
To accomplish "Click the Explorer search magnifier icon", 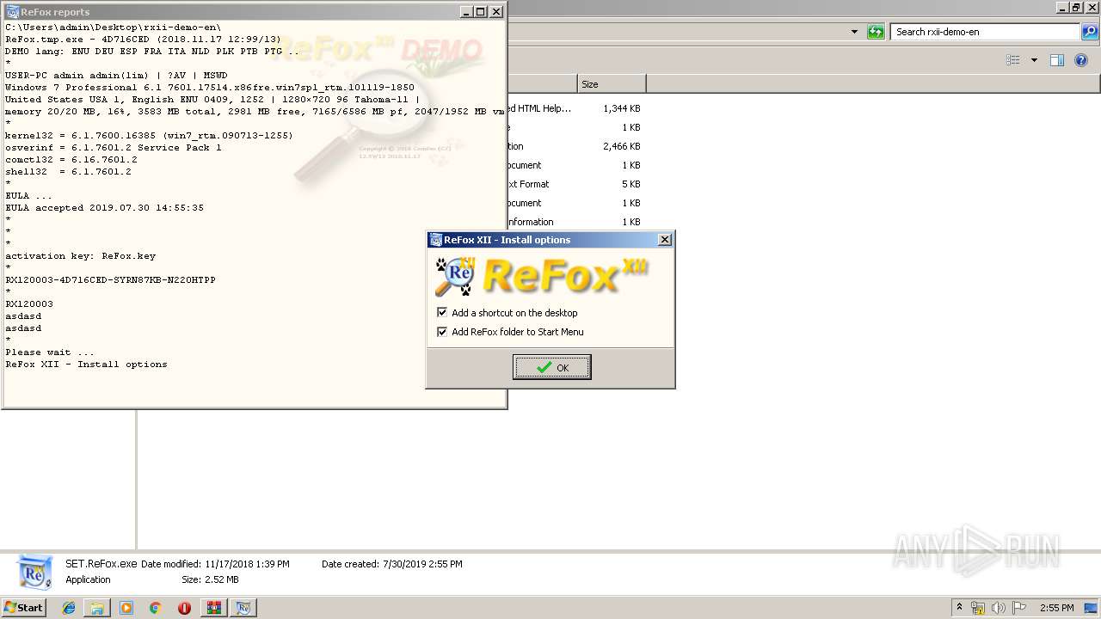I will point(1090,32).
